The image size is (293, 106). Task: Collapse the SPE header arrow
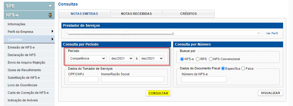(x=50, y=6)
